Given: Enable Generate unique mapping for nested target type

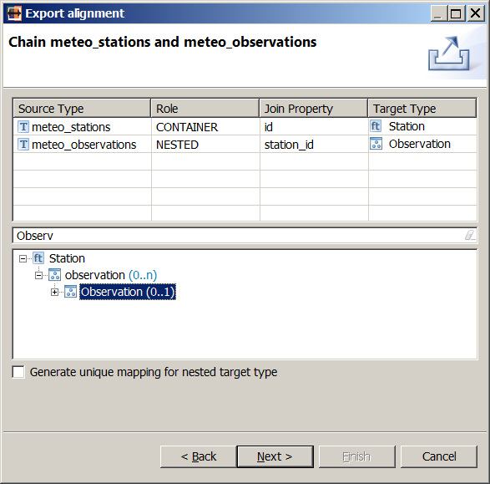Looking at the screenshot, I should click(18, 372).
